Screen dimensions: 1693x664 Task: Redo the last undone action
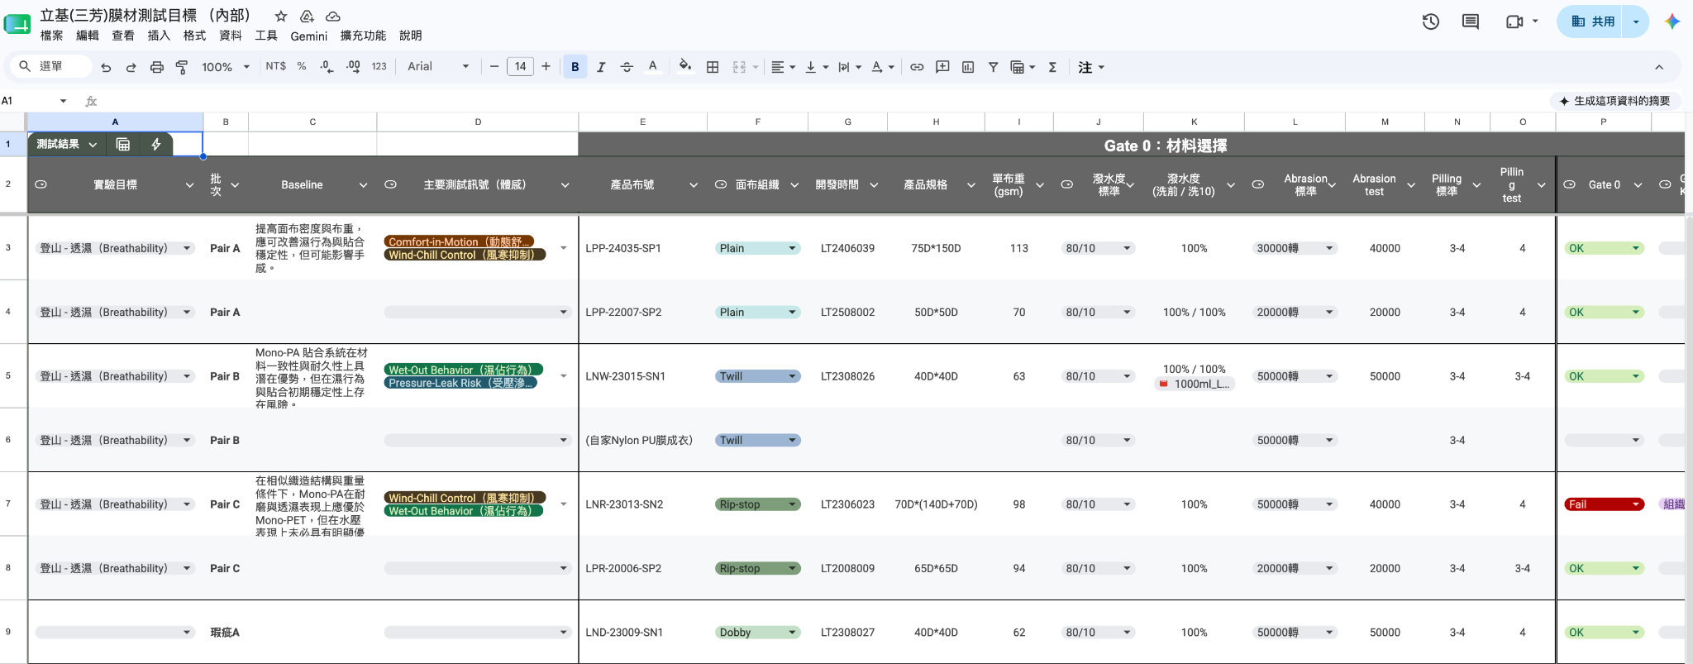click(x=131, y=67)
